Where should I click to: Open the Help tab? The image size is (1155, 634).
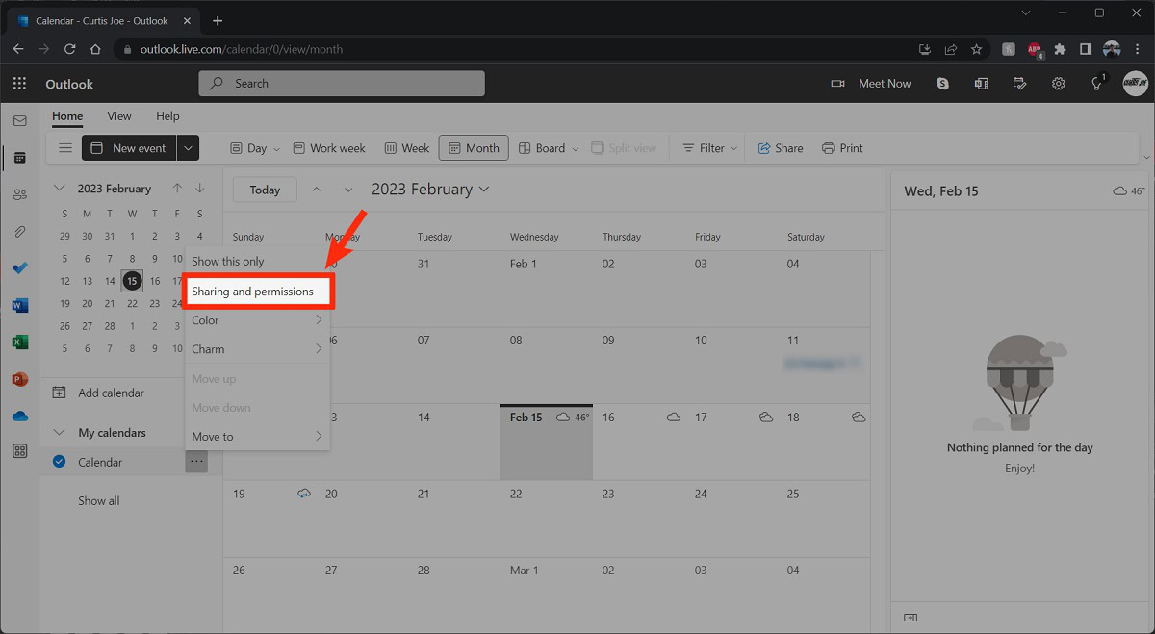pos(167,116)
